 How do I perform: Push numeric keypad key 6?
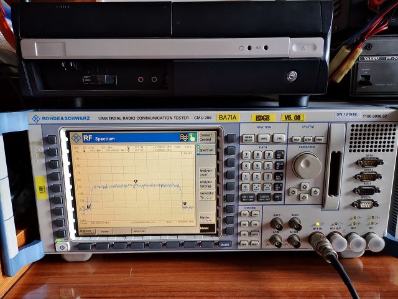[268, 166]
